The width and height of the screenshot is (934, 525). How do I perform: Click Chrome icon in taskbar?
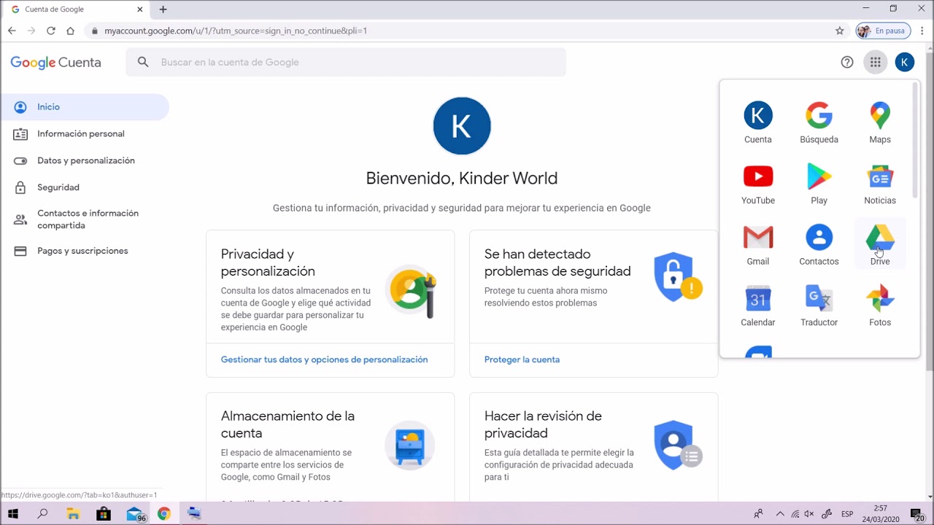coord(163,513)
